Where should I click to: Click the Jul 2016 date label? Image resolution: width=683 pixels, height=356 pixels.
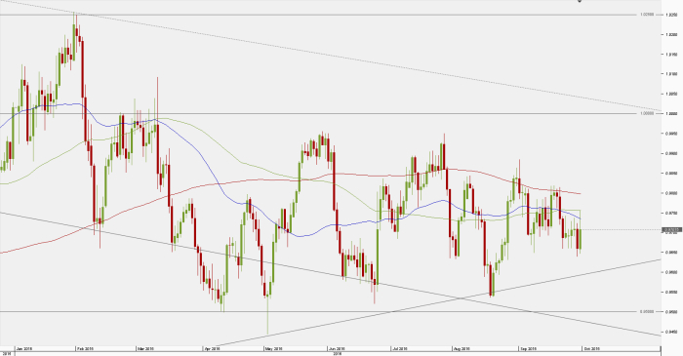400,348
